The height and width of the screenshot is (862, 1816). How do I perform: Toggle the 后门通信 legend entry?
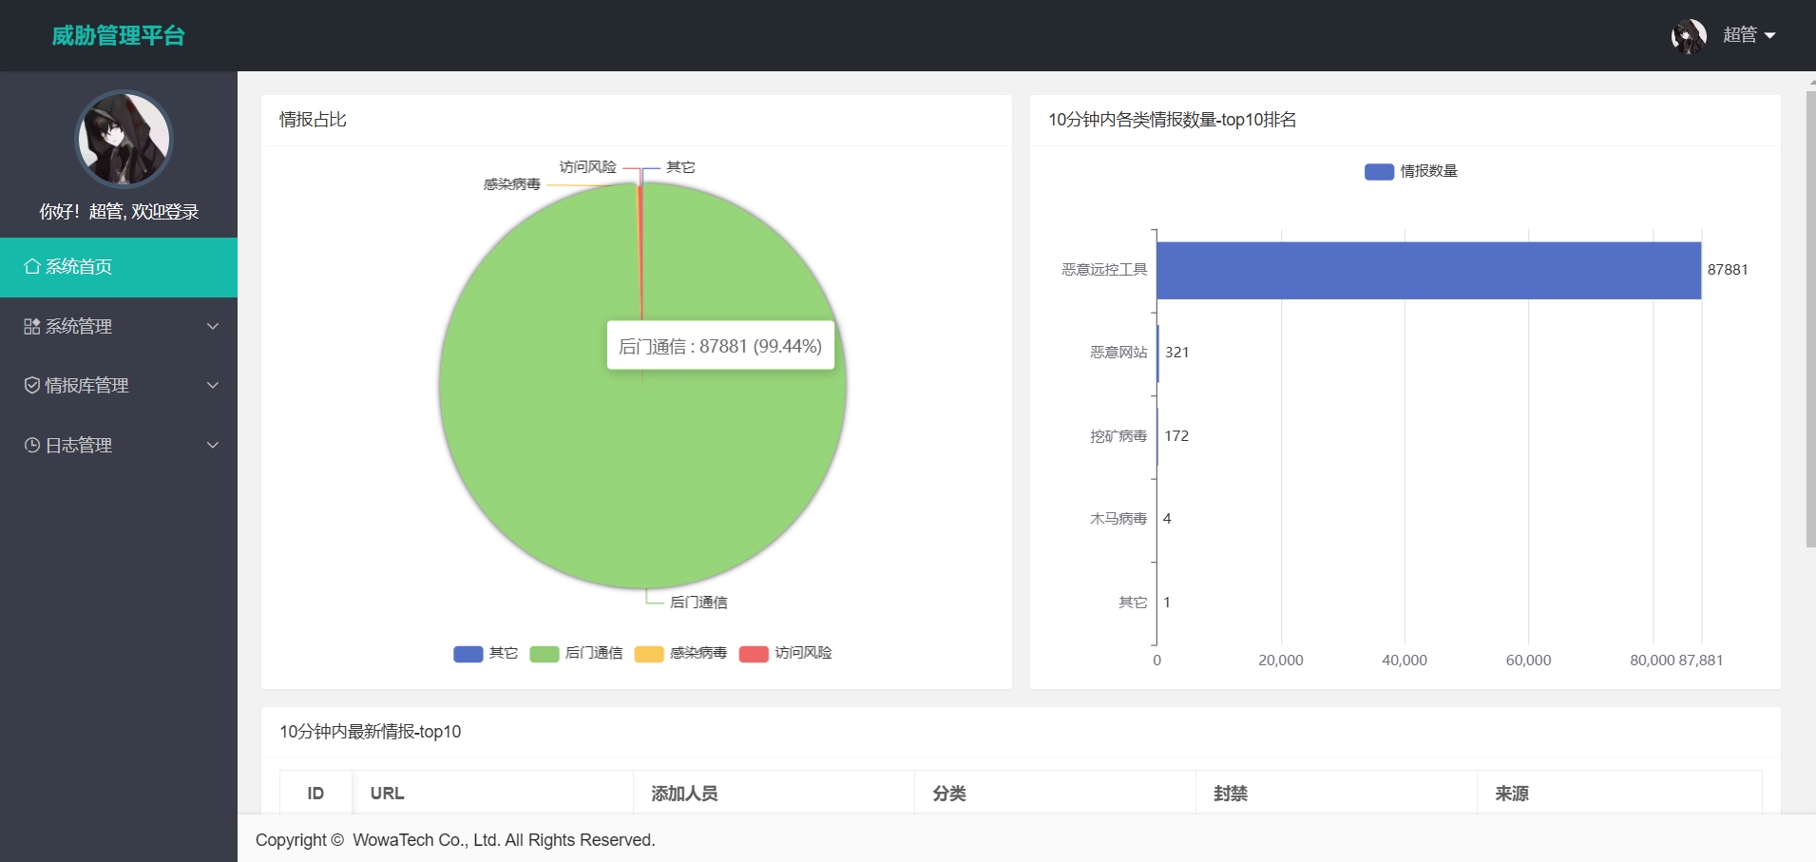tap(576, 654)
